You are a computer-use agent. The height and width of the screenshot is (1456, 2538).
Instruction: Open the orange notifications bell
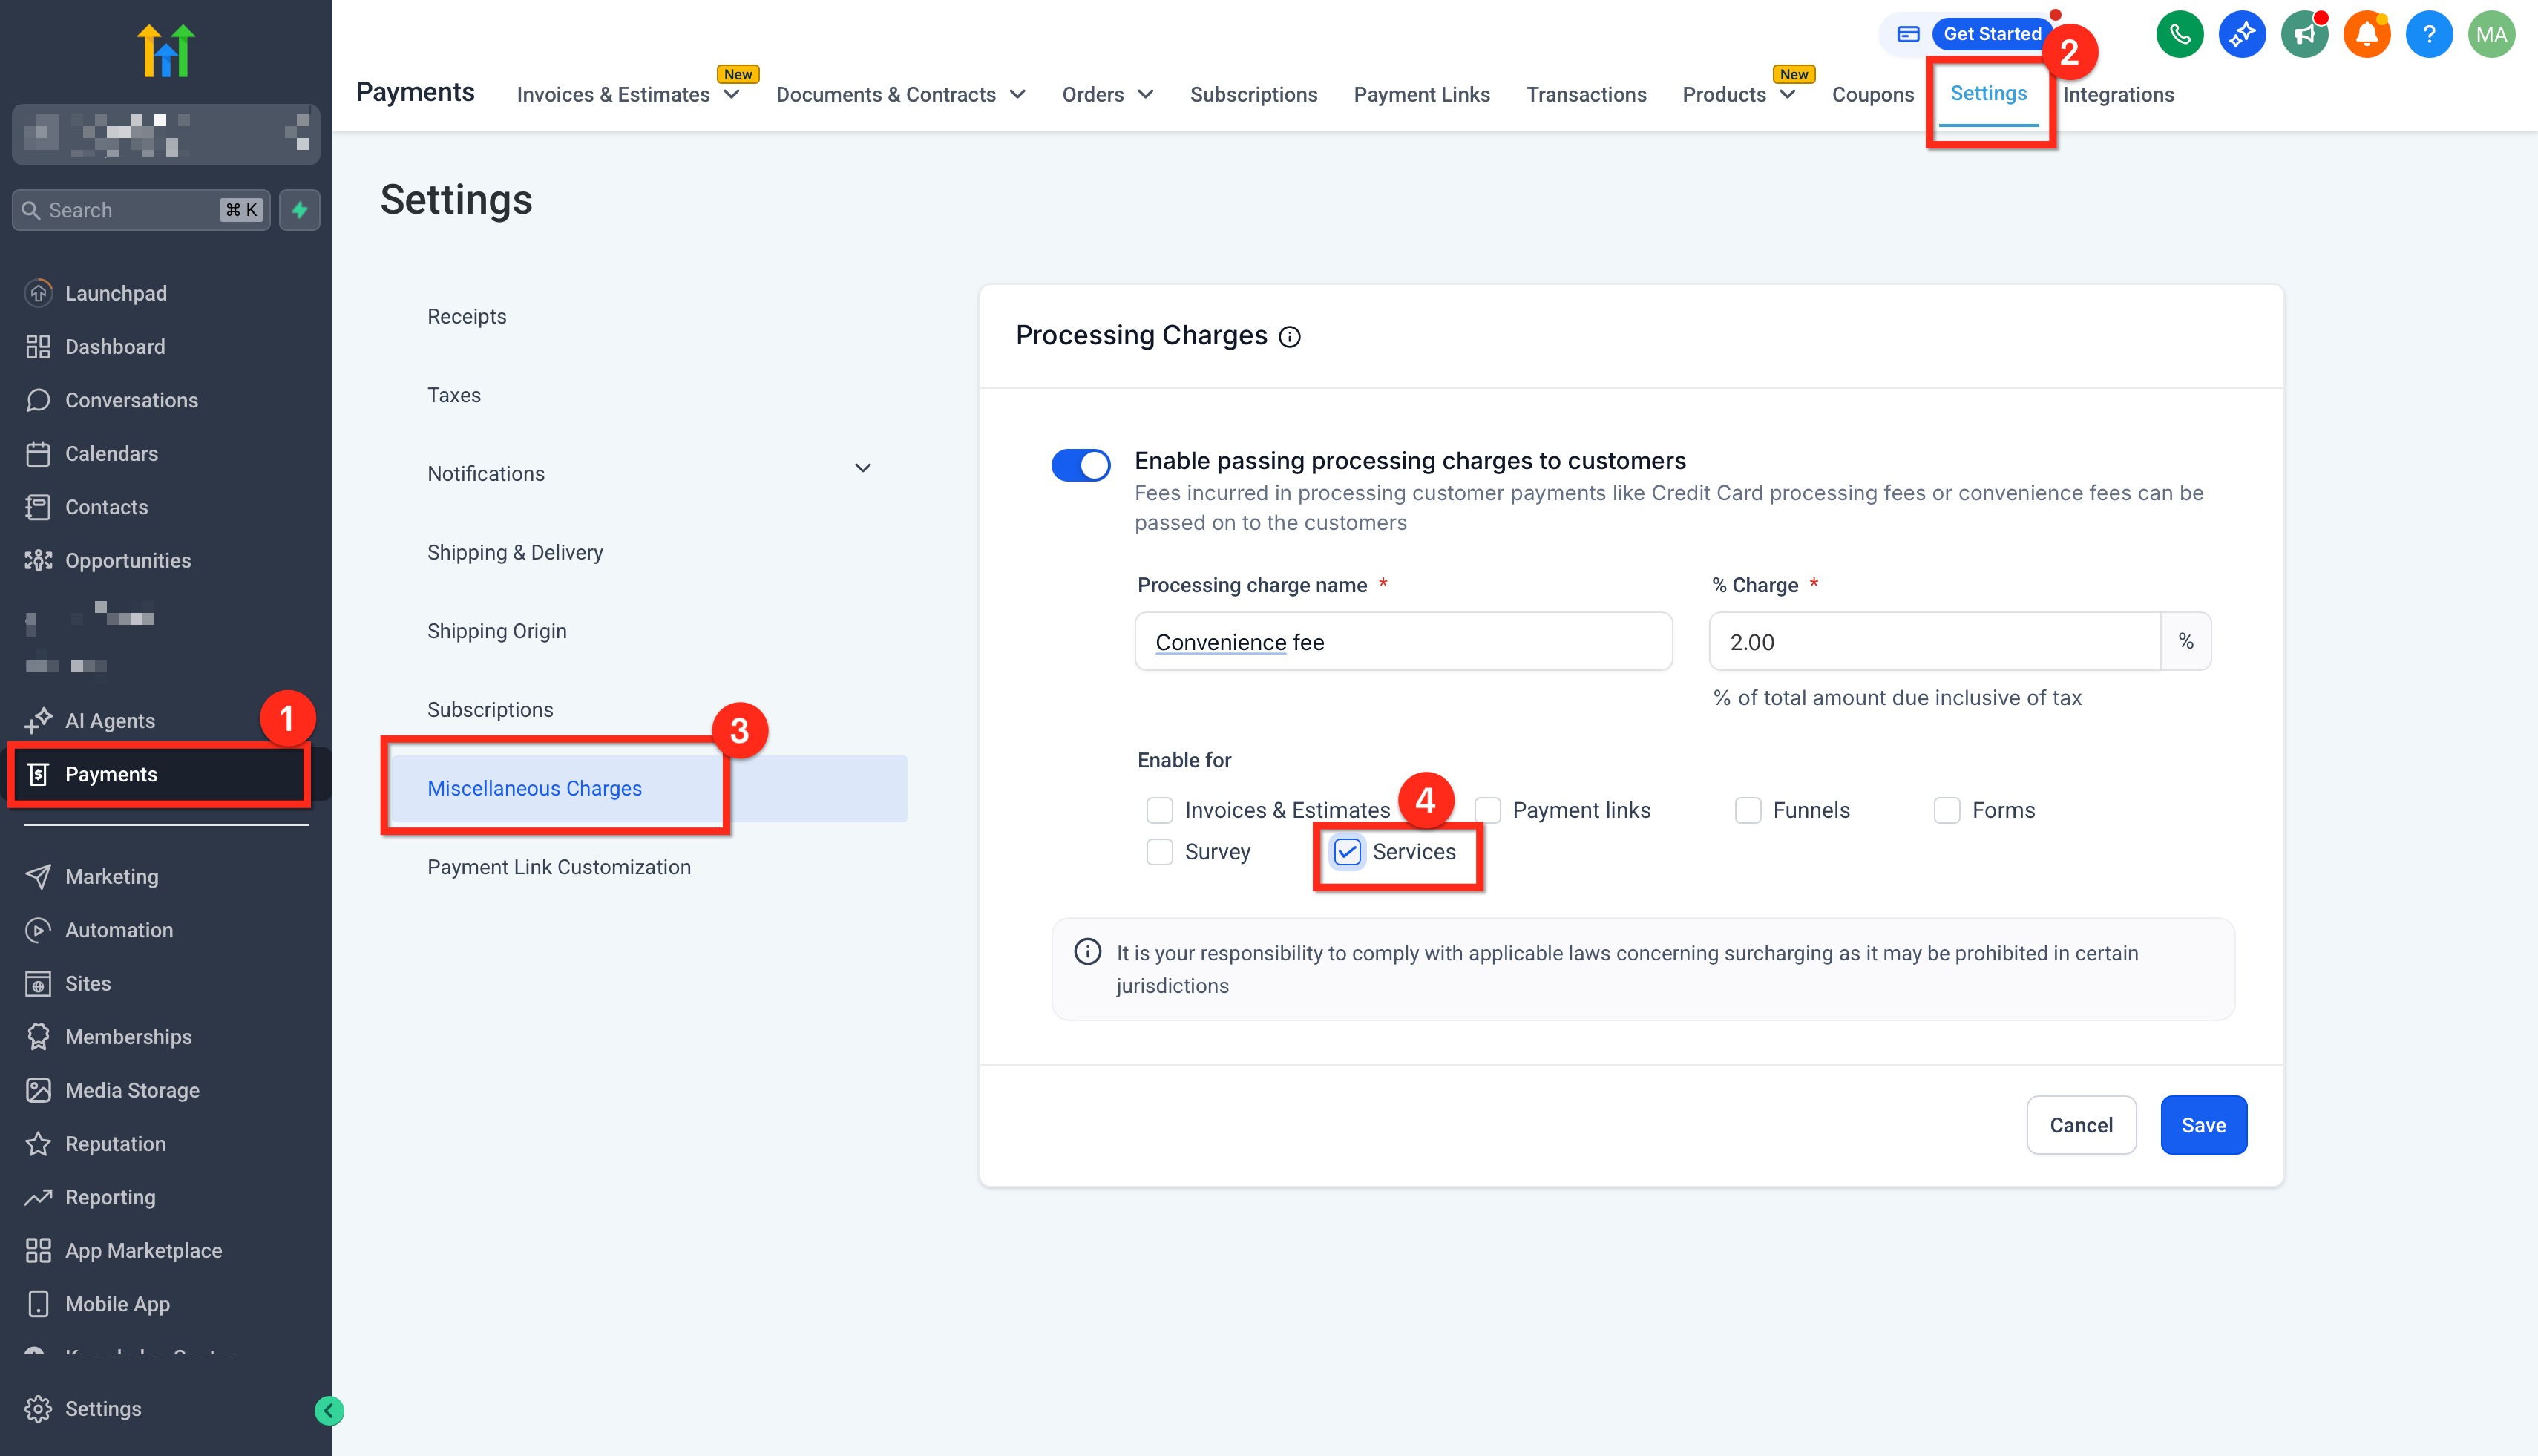click(2366, 35)
